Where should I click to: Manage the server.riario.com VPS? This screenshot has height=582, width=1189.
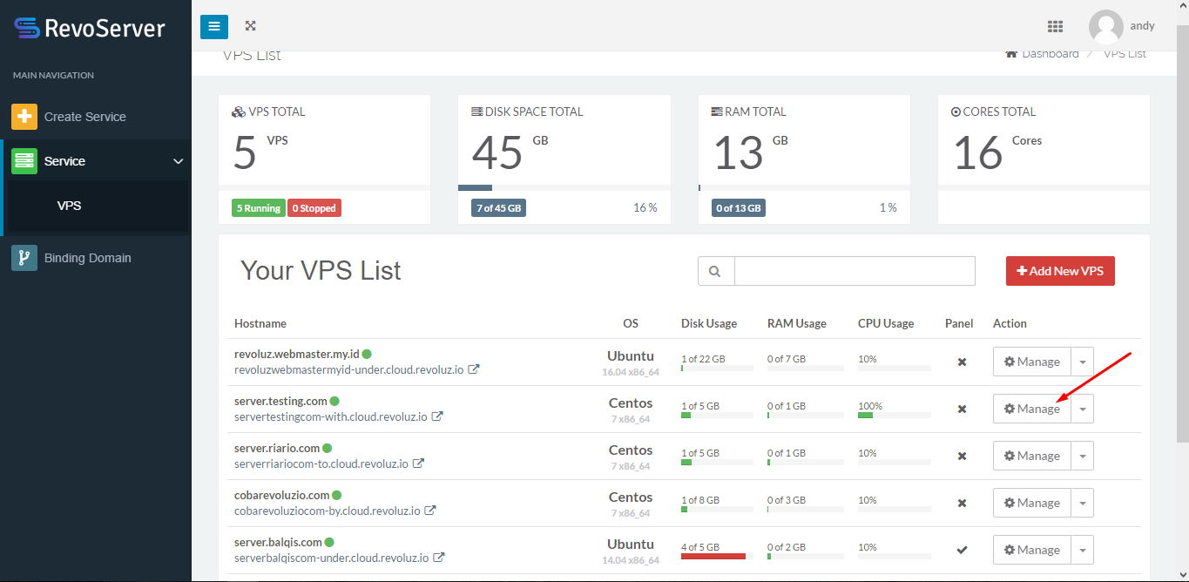pyautogui.click(x=1031, y=456)
